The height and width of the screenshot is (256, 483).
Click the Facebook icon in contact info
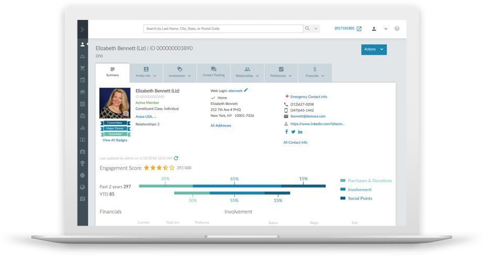point(287,132)
